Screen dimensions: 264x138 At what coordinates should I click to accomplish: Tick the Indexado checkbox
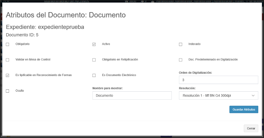[x=180, y=44]
